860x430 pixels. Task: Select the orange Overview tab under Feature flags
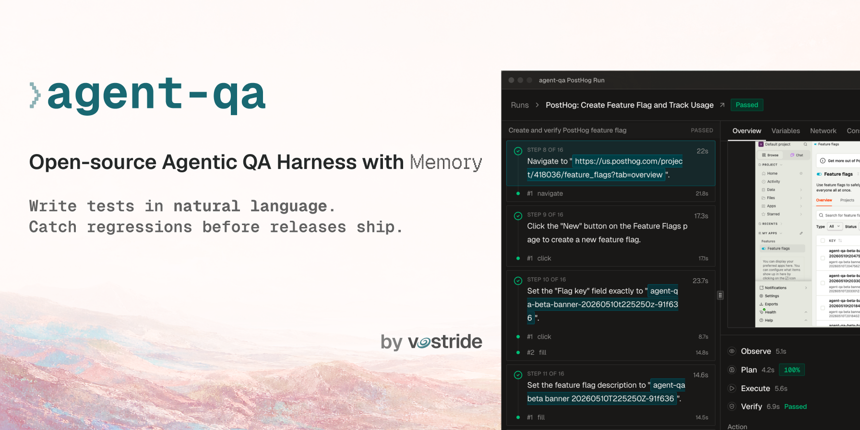[x=824, y=200]
